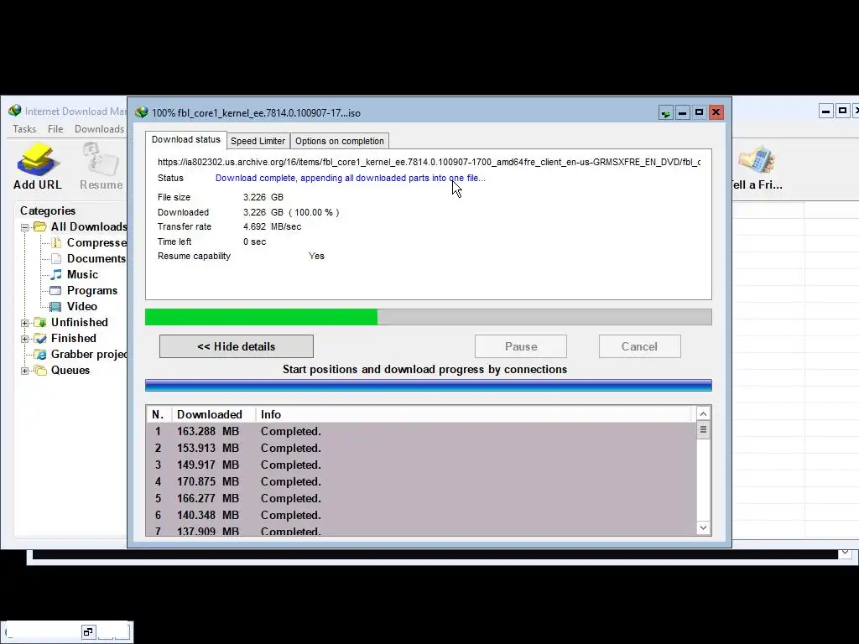Viewport: 859px width, 644px height.
Task: Select the All Downloads folder icon
Action: [40, 226]
